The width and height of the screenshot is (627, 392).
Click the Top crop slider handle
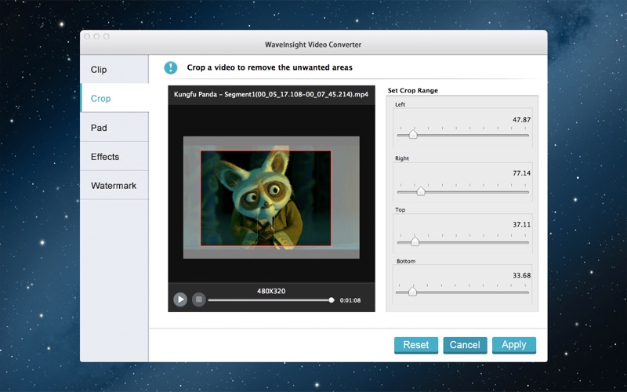(x=415, y=241)
